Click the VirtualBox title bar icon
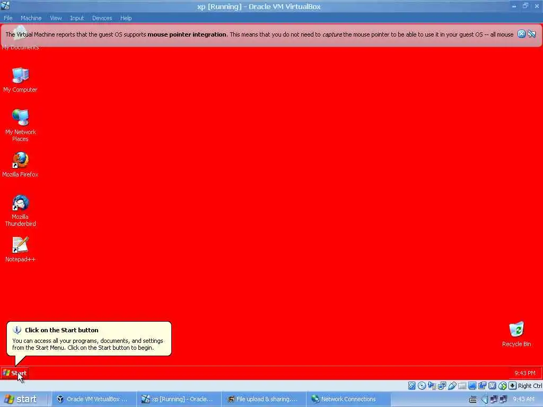The width and height of the screenshot is (543, 407). [x=5, y=5]
